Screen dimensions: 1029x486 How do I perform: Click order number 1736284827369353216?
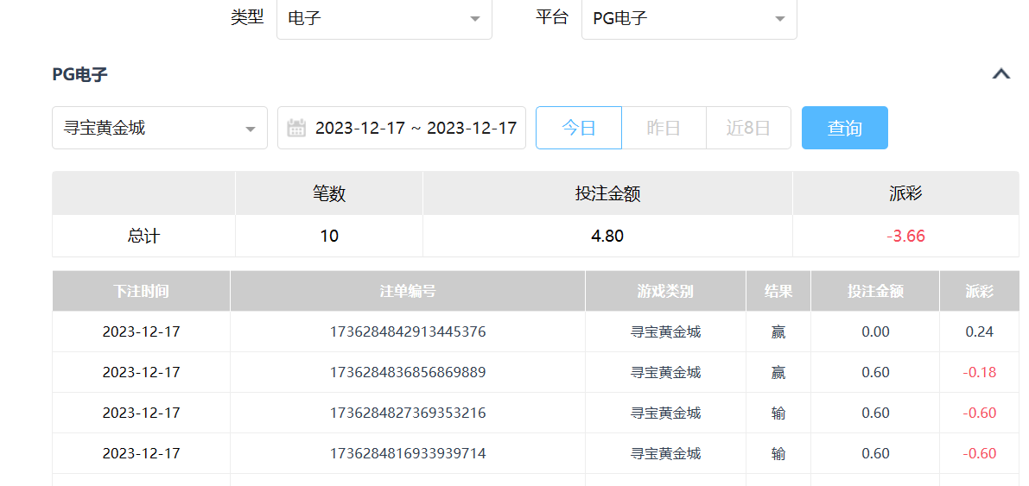tap(408, 413)
